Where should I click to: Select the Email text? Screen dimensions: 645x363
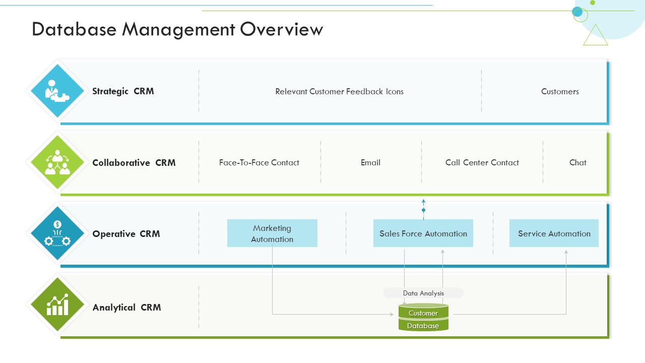click(x=370, y=162)
